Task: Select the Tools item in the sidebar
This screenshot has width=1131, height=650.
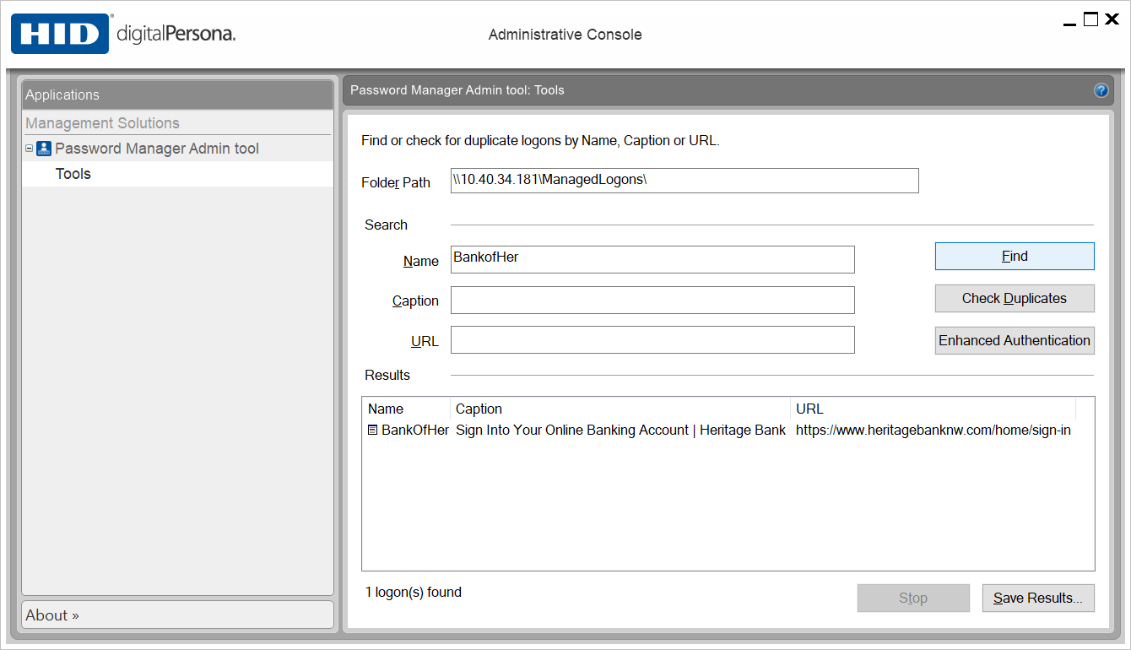Action: pyautogui.click(x=73, y=174)
